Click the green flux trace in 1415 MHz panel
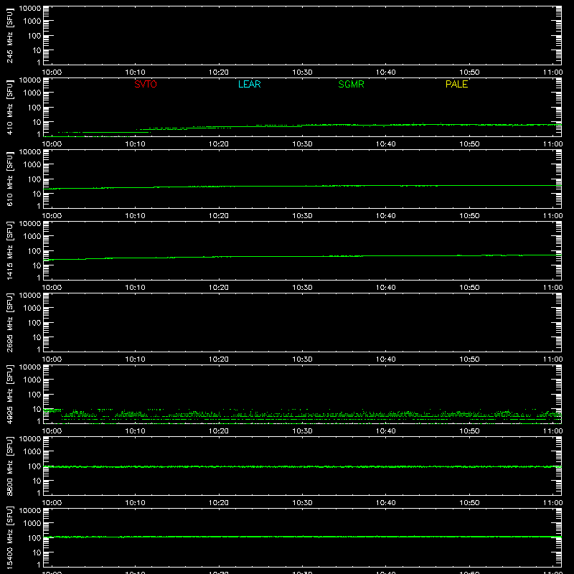 click(302, 256)
